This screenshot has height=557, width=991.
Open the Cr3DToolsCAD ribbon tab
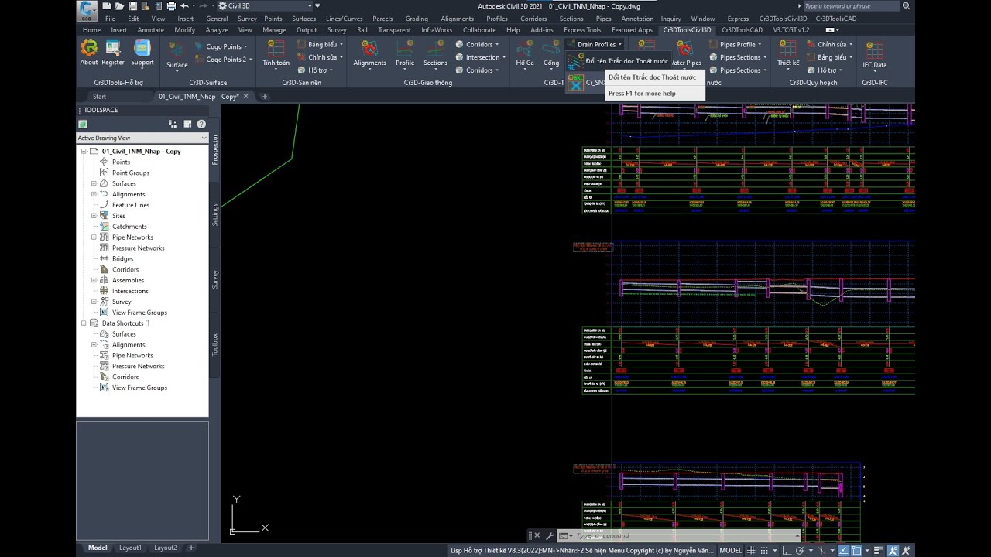742,30
